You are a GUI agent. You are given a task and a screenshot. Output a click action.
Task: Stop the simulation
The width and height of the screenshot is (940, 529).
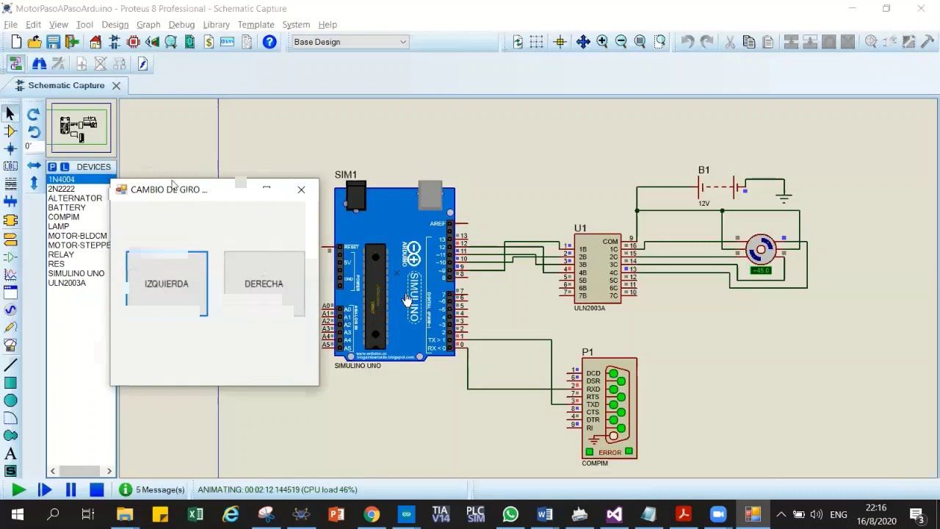coord(96,490)
